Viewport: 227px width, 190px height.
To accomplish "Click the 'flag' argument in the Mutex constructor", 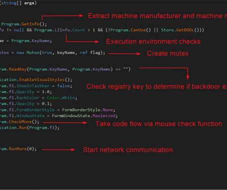I will pyautogui.click(x=95, y=53).
